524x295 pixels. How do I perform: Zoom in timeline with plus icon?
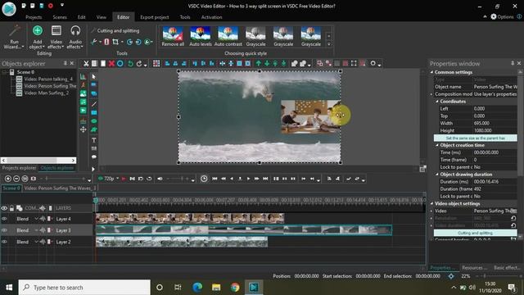coord(8,179)
